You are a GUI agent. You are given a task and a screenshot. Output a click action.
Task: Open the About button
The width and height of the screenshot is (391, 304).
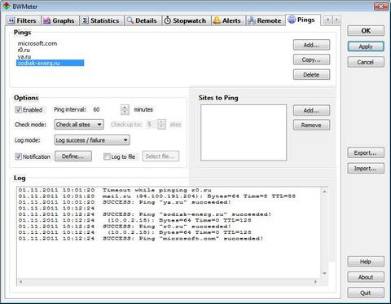click(x=366, y=277)
